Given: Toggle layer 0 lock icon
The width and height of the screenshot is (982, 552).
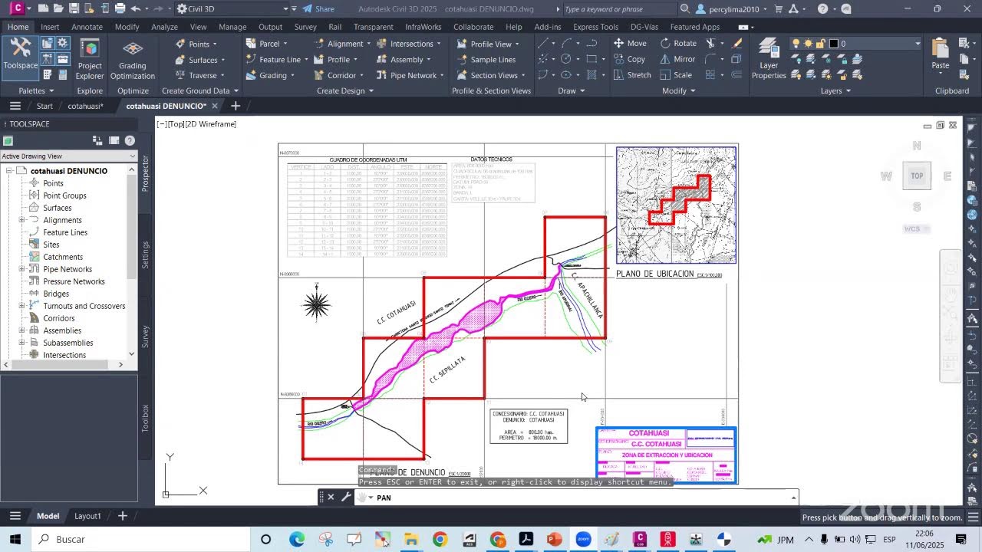Looking at the screenshot, I should click(x=820, y=44).
